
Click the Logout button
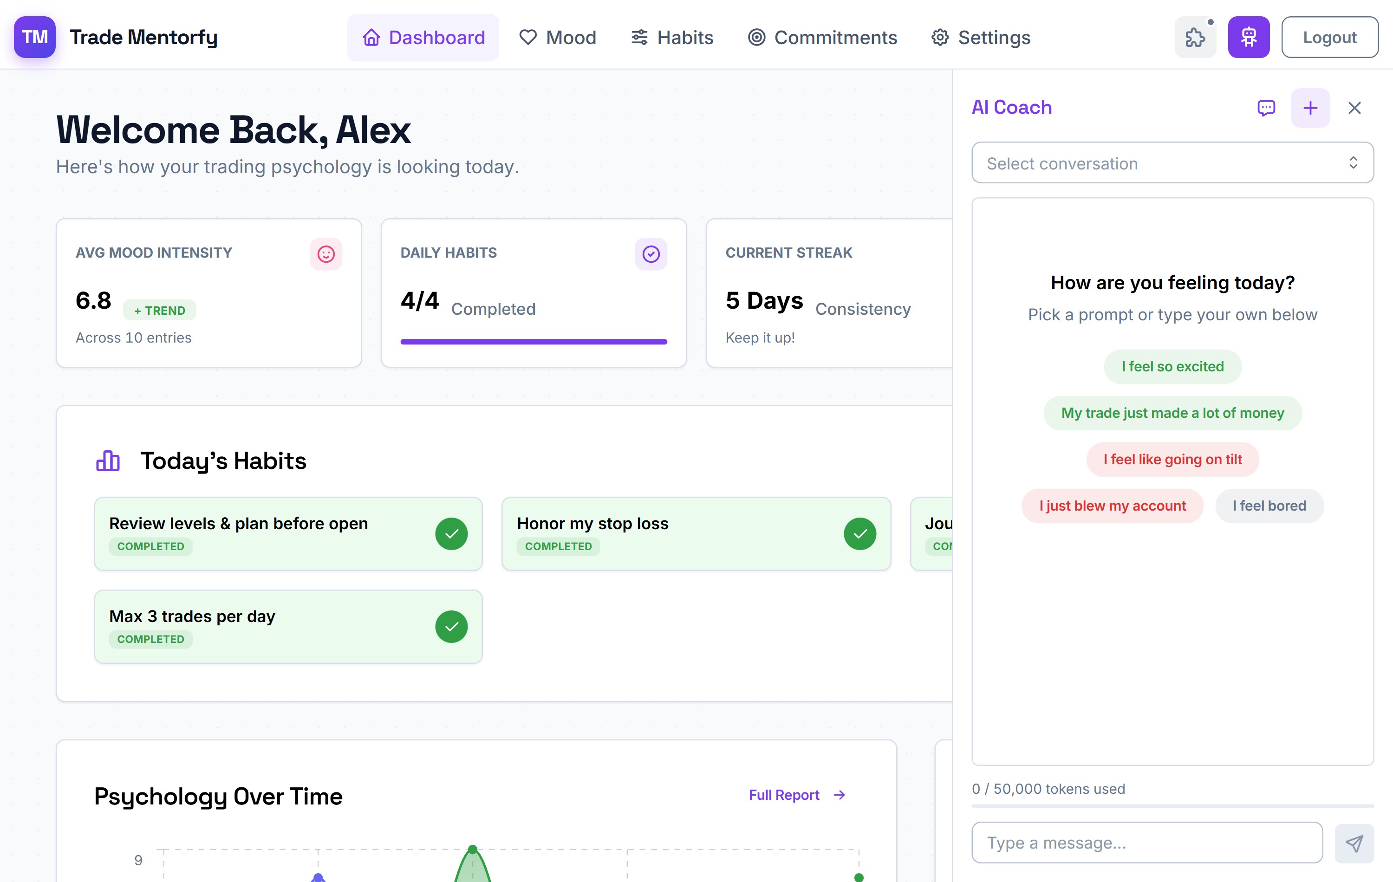(1329, 37)
